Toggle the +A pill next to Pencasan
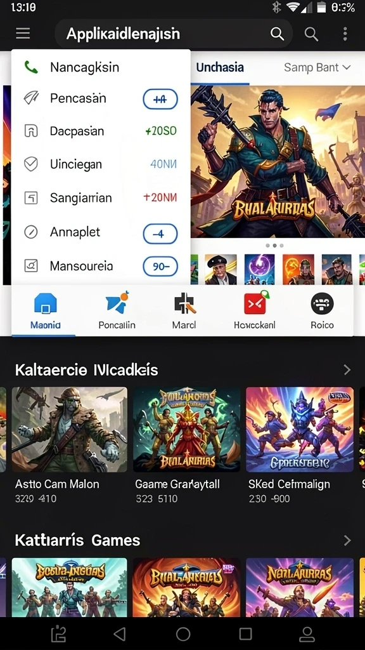 pos(160,99)
